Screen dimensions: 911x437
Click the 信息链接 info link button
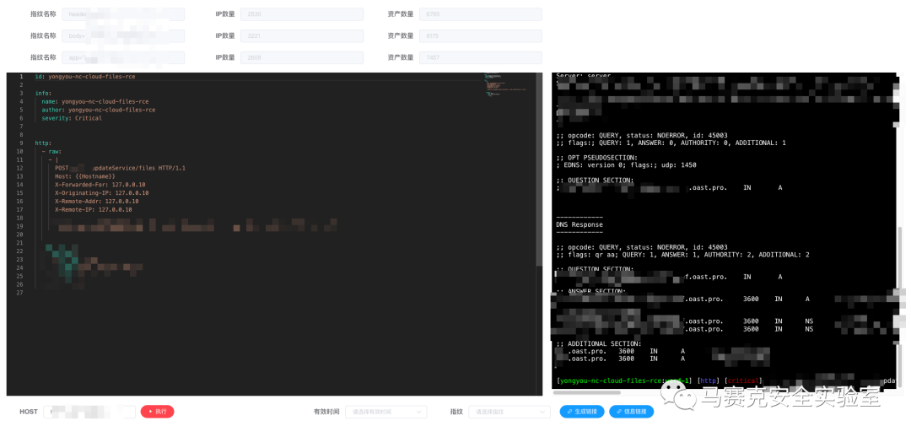point(631,412)
